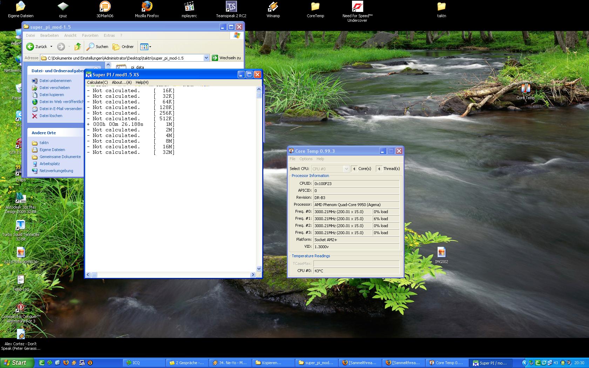The image size is (589, 368).
Task: Click the orange info quick launch icon
Action: 90,363
